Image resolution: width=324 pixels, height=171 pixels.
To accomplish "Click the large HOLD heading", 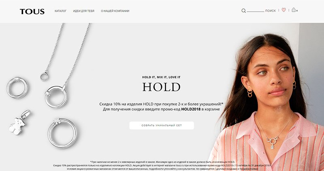I will click(x=161, y=87).
